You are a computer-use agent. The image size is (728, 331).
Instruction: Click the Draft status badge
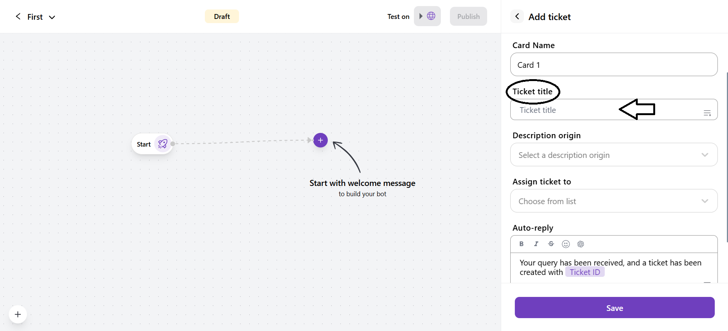coord(222,16)
